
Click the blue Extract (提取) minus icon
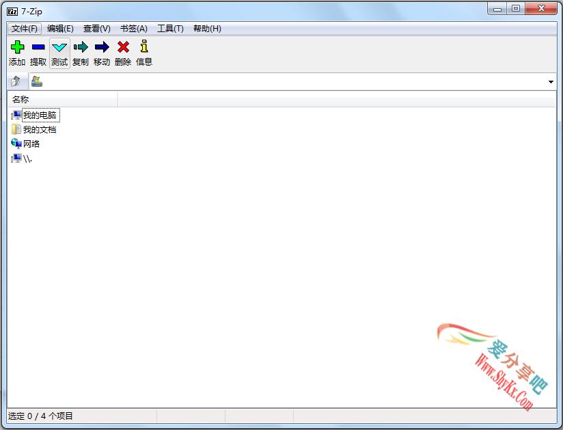click(38, 47)
